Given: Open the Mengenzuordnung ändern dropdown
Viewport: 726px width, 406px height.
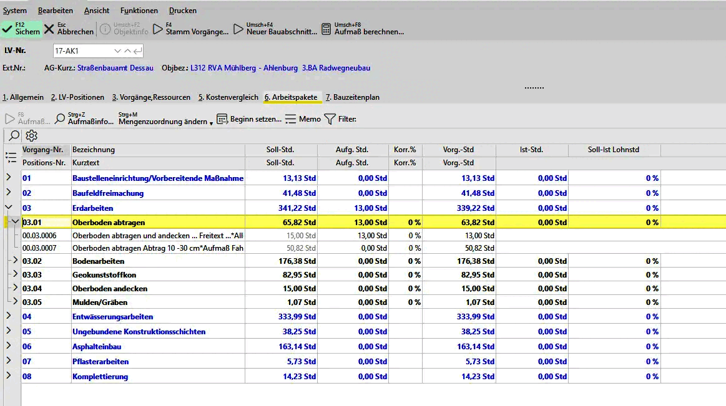Looking at the screenshot, I should [211, 123].
